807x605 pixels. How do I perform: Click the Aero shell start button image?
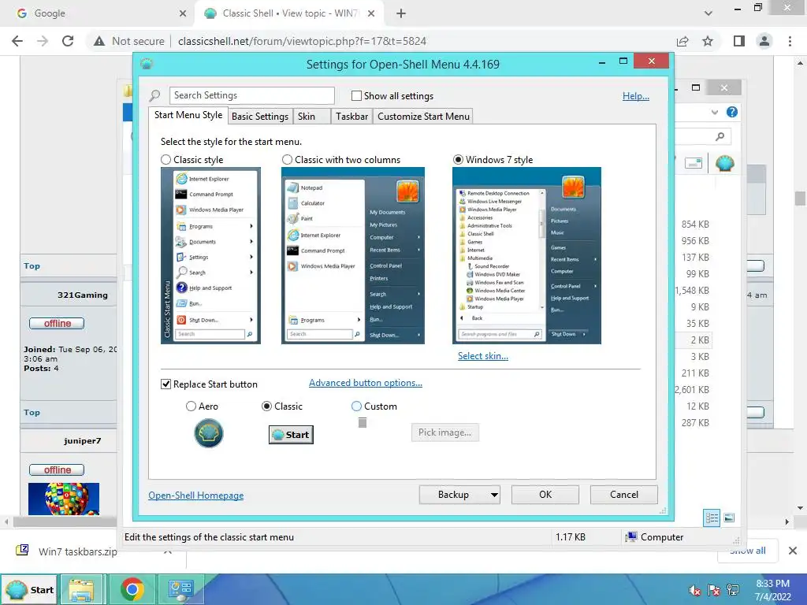[208, 433]
